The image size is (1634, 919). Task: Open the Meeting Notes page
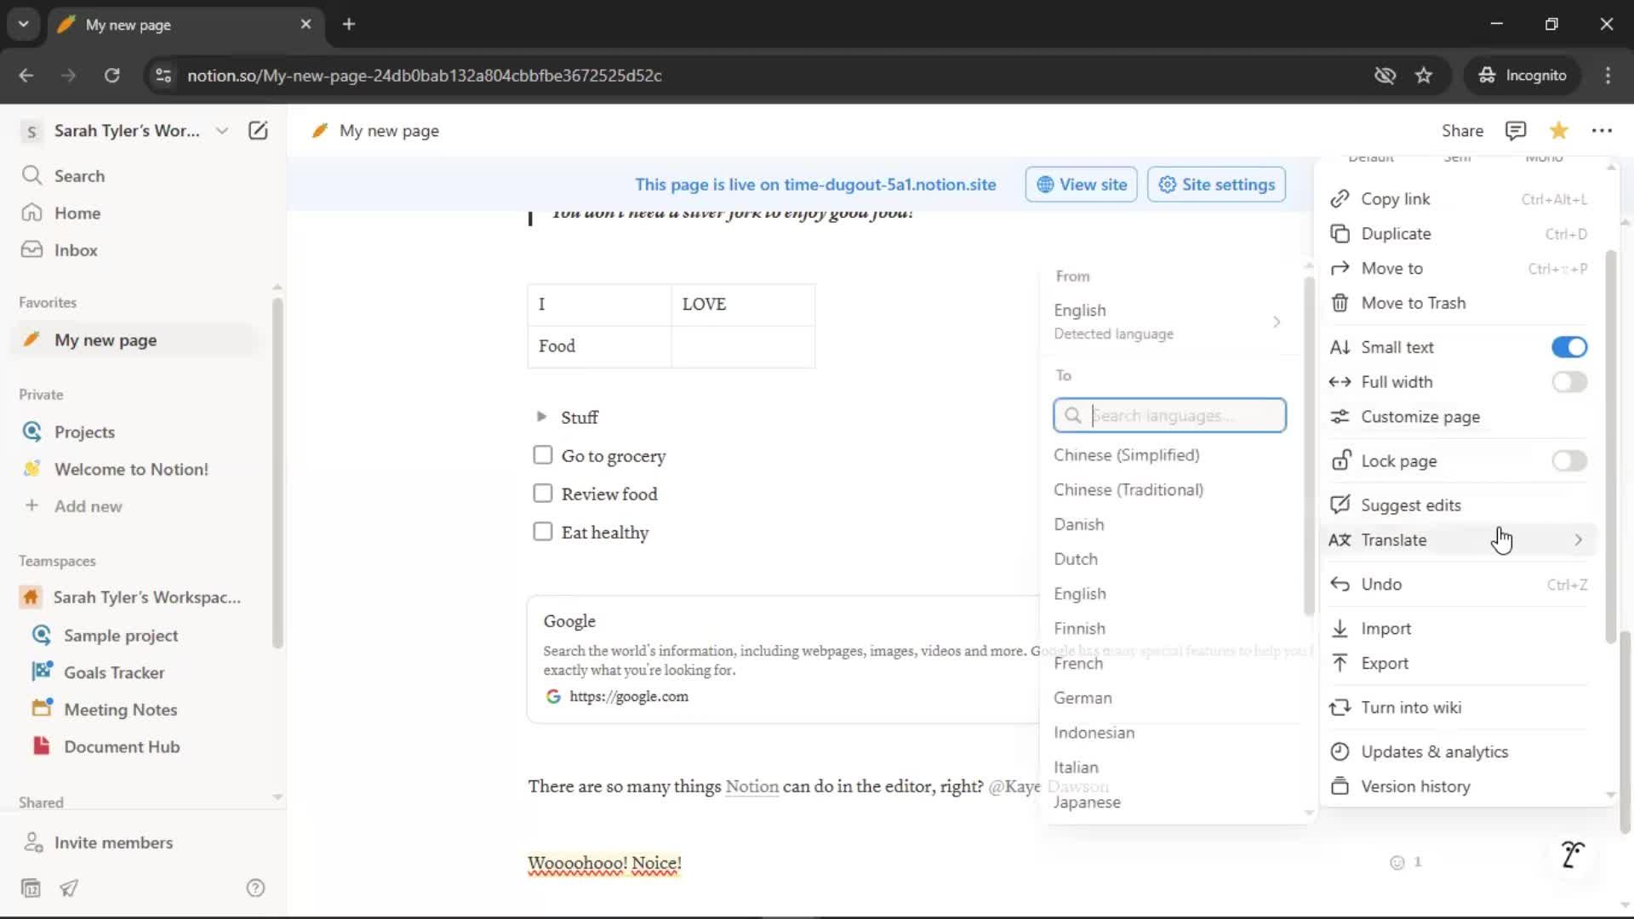(121, 709)
